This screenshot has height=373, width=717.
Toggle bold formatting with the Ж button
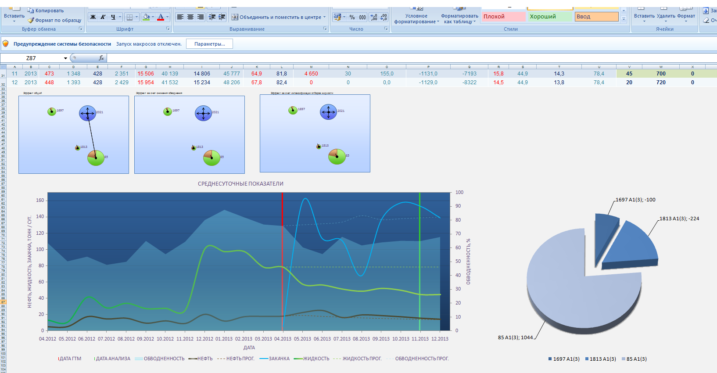click(x=93, y=17)
